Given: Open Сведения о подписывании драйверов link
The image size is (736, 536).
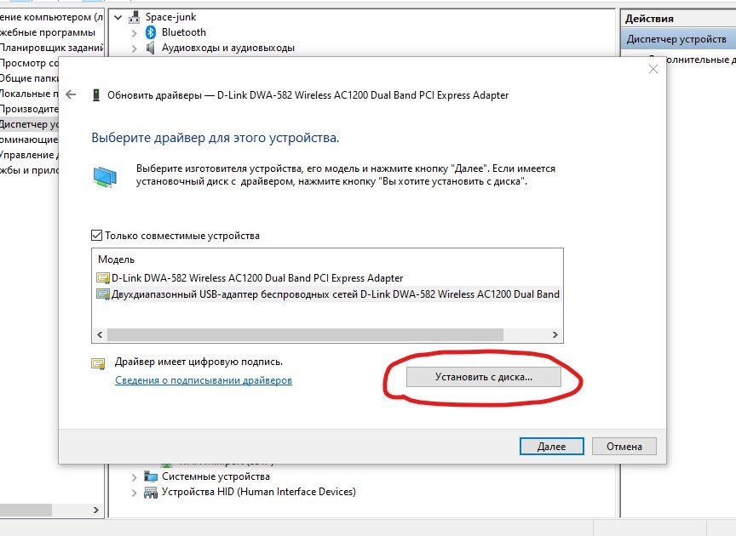Looking at the screenshot, I should pyautogui.click(x=204, y=380).
